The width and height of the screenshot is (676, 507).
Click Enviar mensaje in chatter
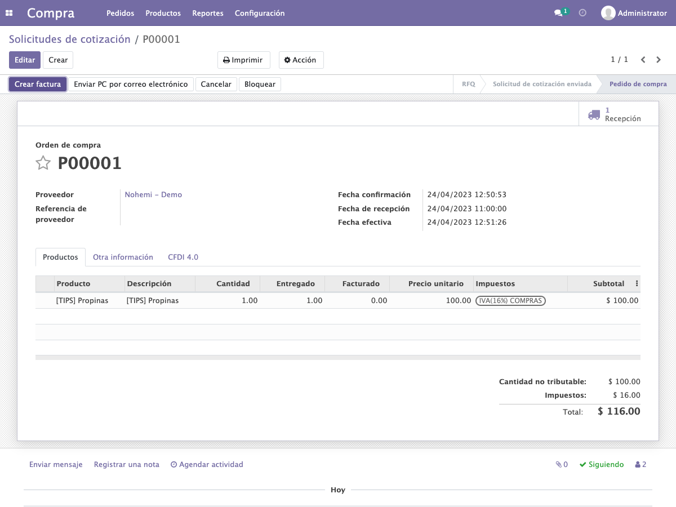(x=56, y=465)
